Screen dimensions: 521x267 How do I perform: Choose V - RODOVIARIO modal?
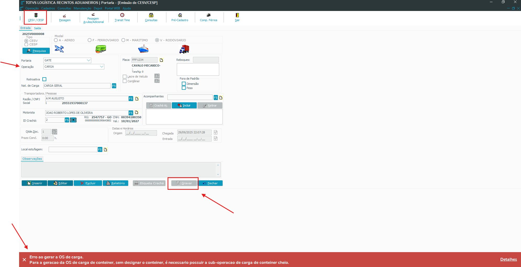157,40
